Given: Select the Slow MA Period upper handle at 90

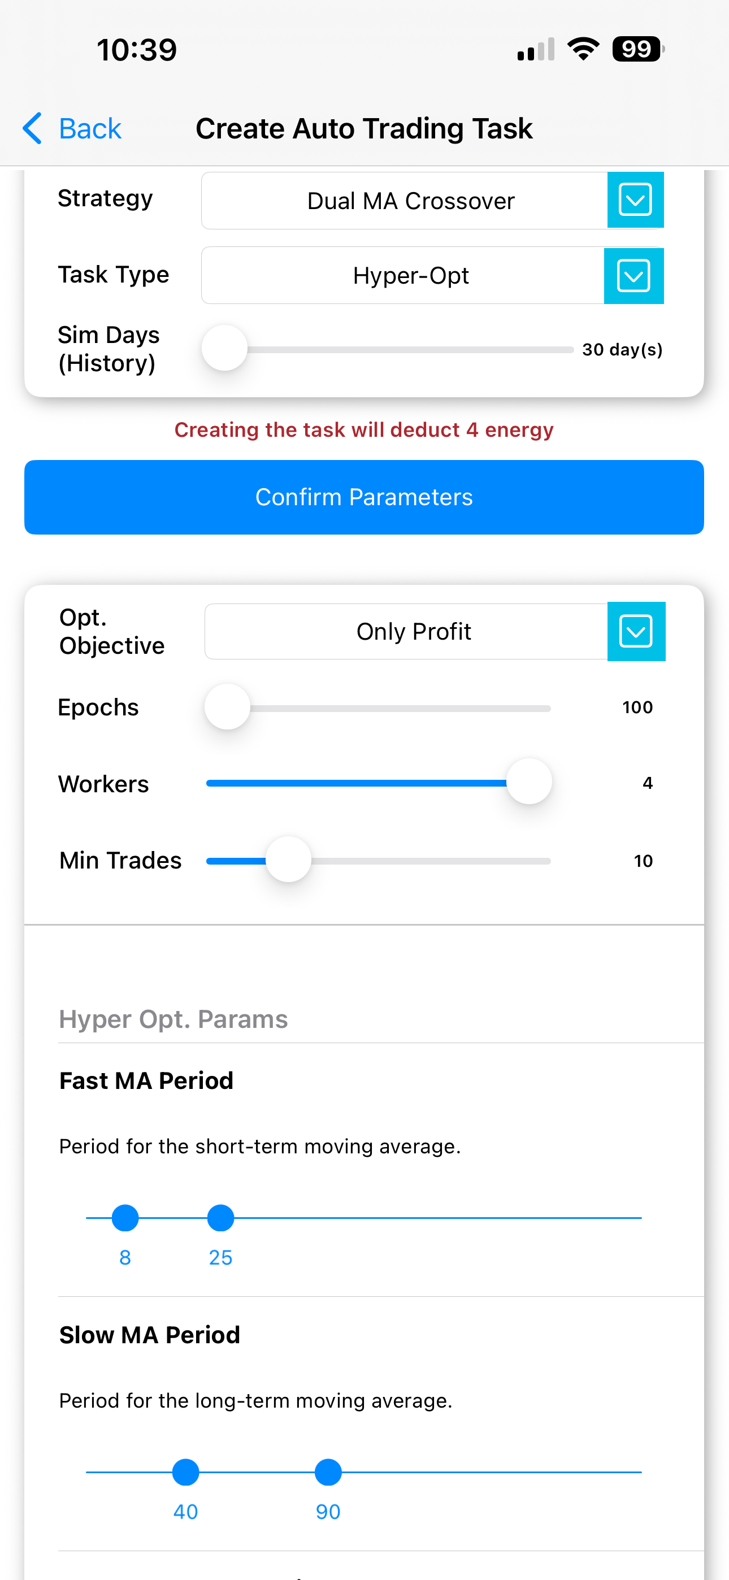Looking at the screenshot, I should (x=328, y=1472).
